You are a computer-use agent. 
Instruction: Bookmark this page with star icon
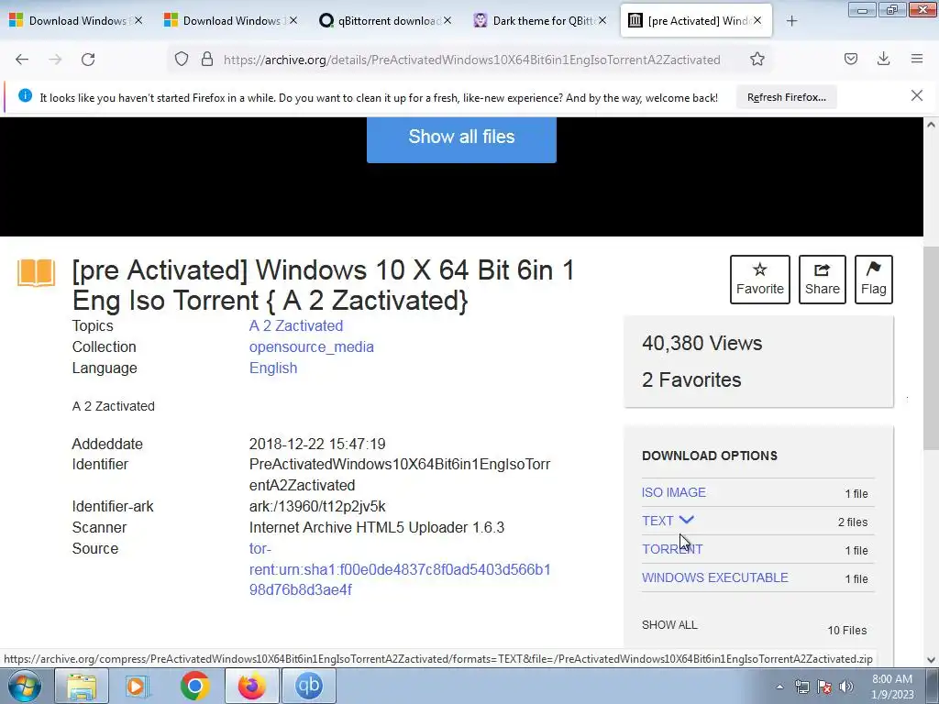757,60
